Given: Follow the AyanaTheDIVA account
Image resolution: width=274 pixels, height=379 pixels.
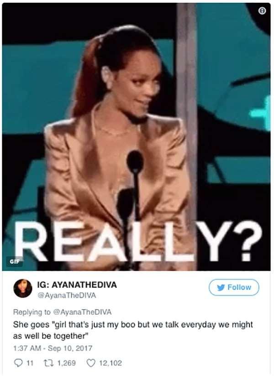Looking at the screenshot, I should pyautogui.click(x=234, y=287).
